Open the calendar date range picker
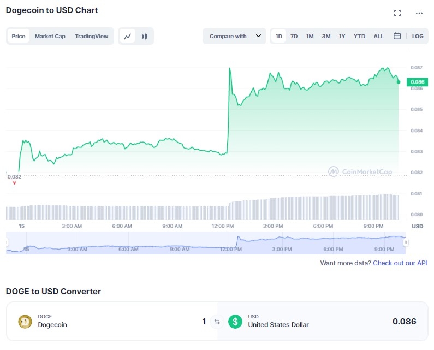 tap(397, 36)
